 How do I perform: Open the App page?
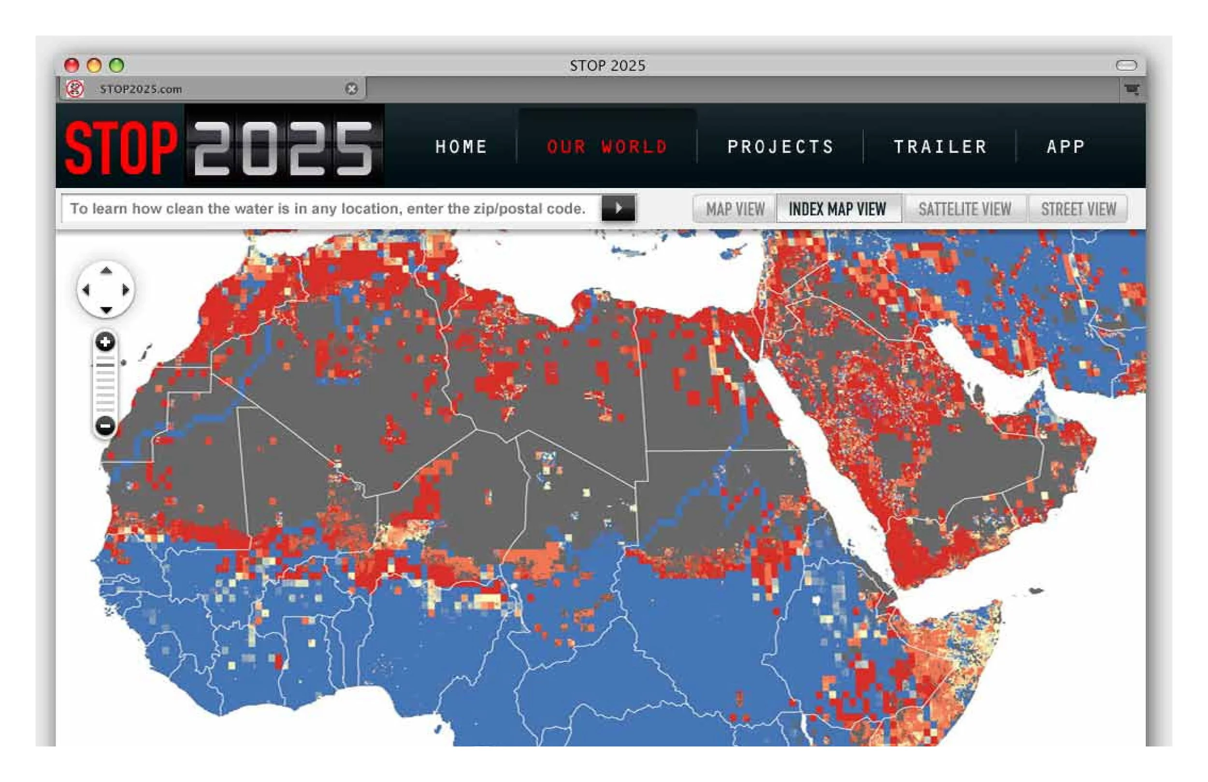[x=1066, y=147]
